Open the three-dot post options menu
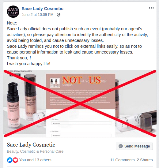 point(151,8)
